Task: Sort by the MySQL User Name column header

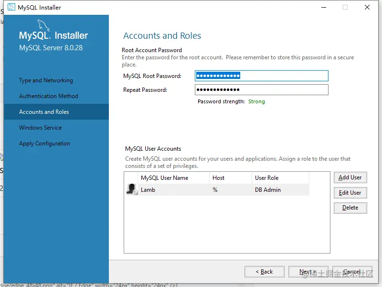Action: click(x=173, y=178)
